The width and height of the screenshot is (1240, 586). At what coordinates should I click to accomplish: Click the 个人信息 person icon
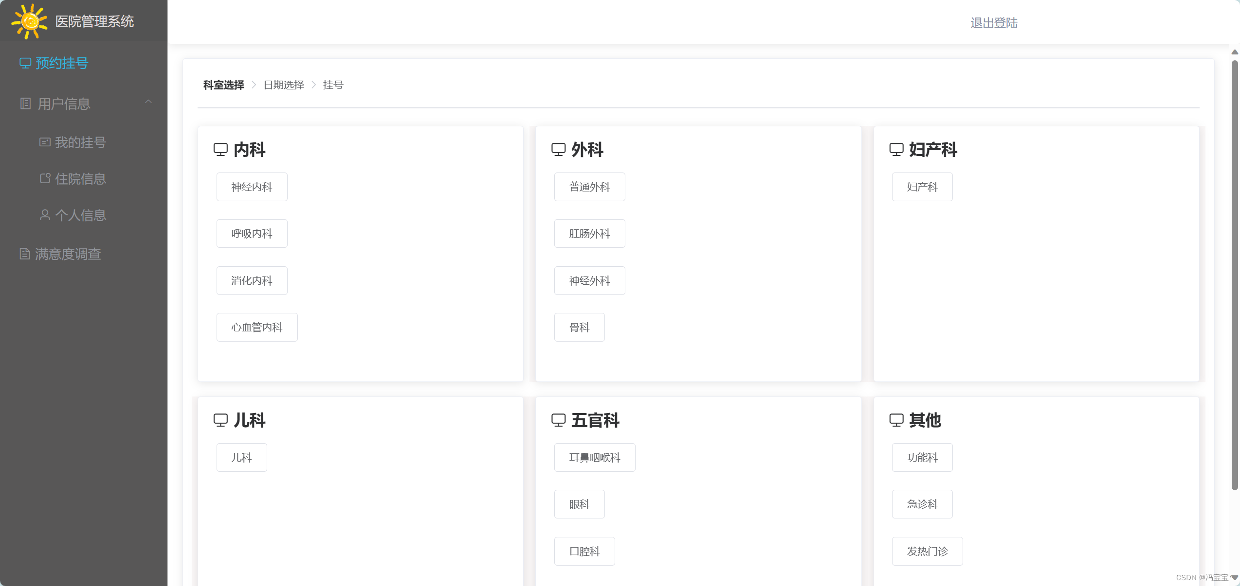[45, 215]
